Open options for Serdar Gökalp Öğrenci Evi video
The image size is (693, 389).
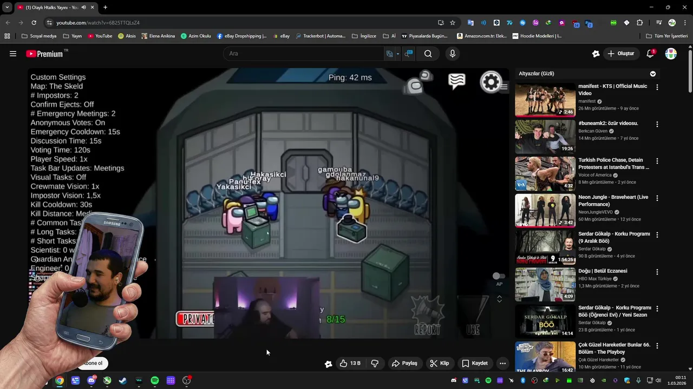tap(657, 308)
